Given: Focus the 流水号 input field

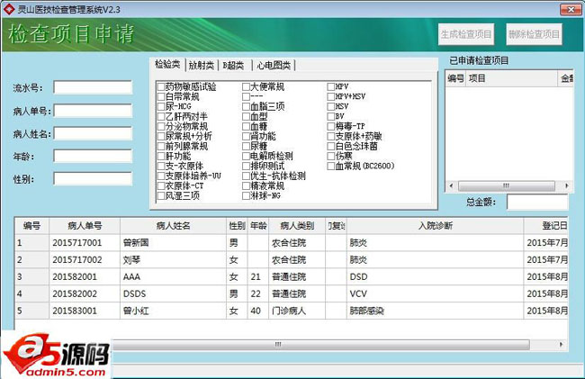Looking at the screenshot, I should [x=93, y=87].
